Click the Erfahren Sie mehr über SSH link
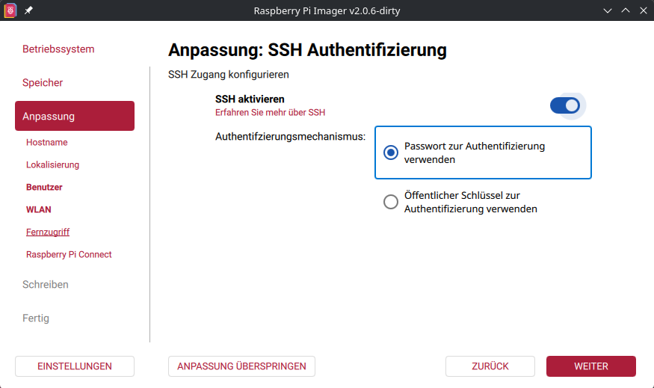This screenshot has width=654, height=388. [x=270, y=113]
